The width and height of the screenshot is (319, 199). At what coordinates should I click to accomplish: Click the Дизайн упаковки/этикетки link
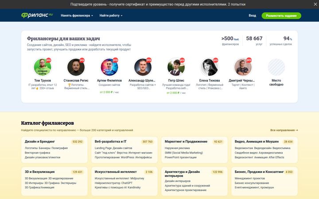(x=43, y=157)
